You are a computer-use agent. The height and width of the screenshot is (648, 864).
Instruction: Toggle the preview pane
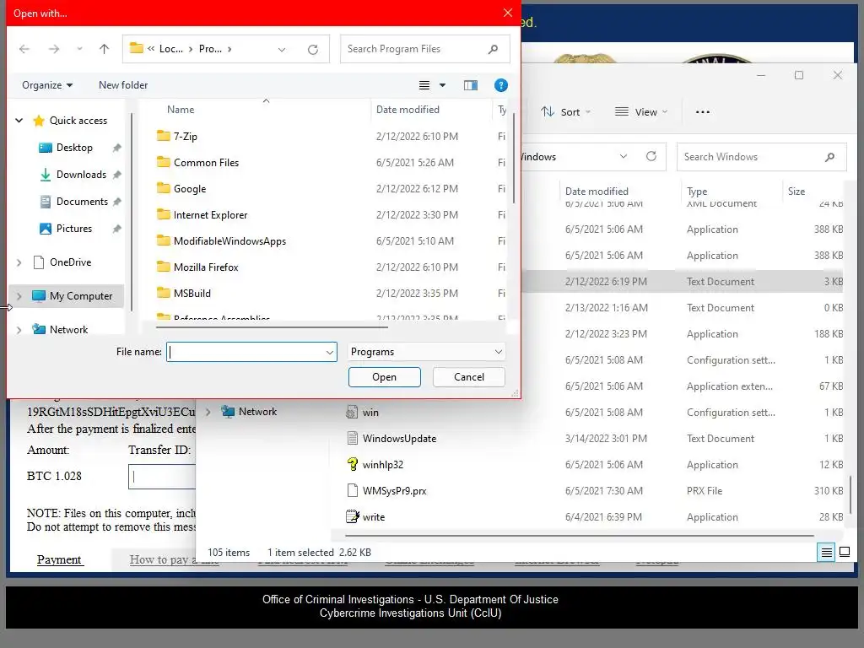coord(471,85)
